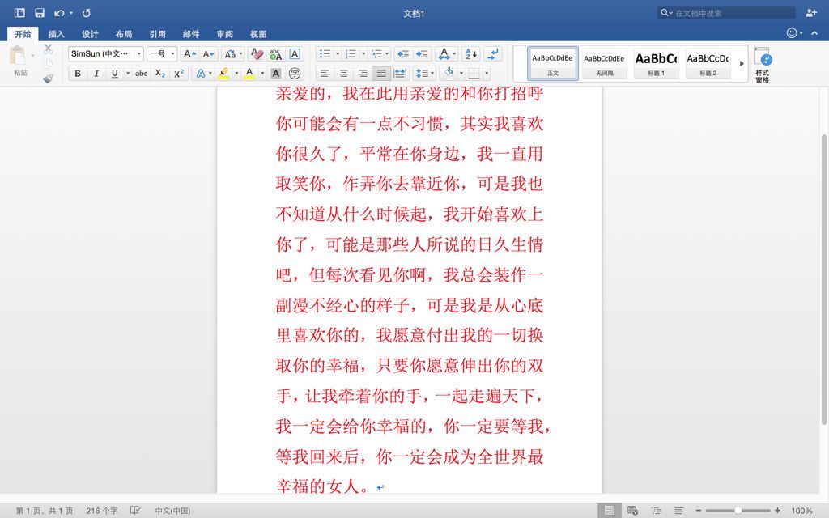Click the 中文(中国) language in status bar
Viewport: 829px width, 518px height.
point(172,511)
